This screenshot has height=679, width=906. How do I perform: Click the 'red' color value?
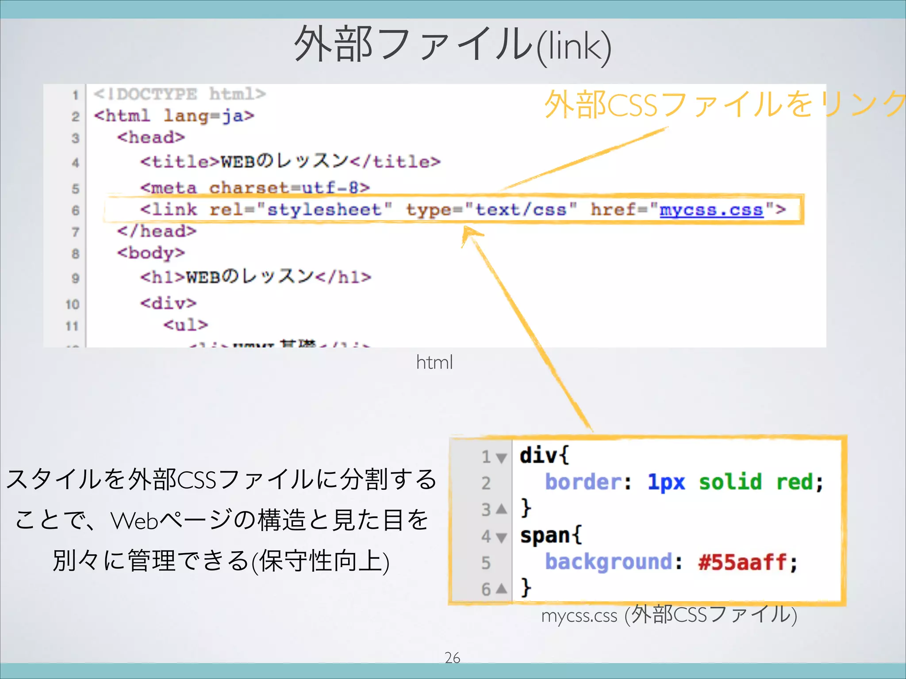pyautogui.click(x=795, y=482)
